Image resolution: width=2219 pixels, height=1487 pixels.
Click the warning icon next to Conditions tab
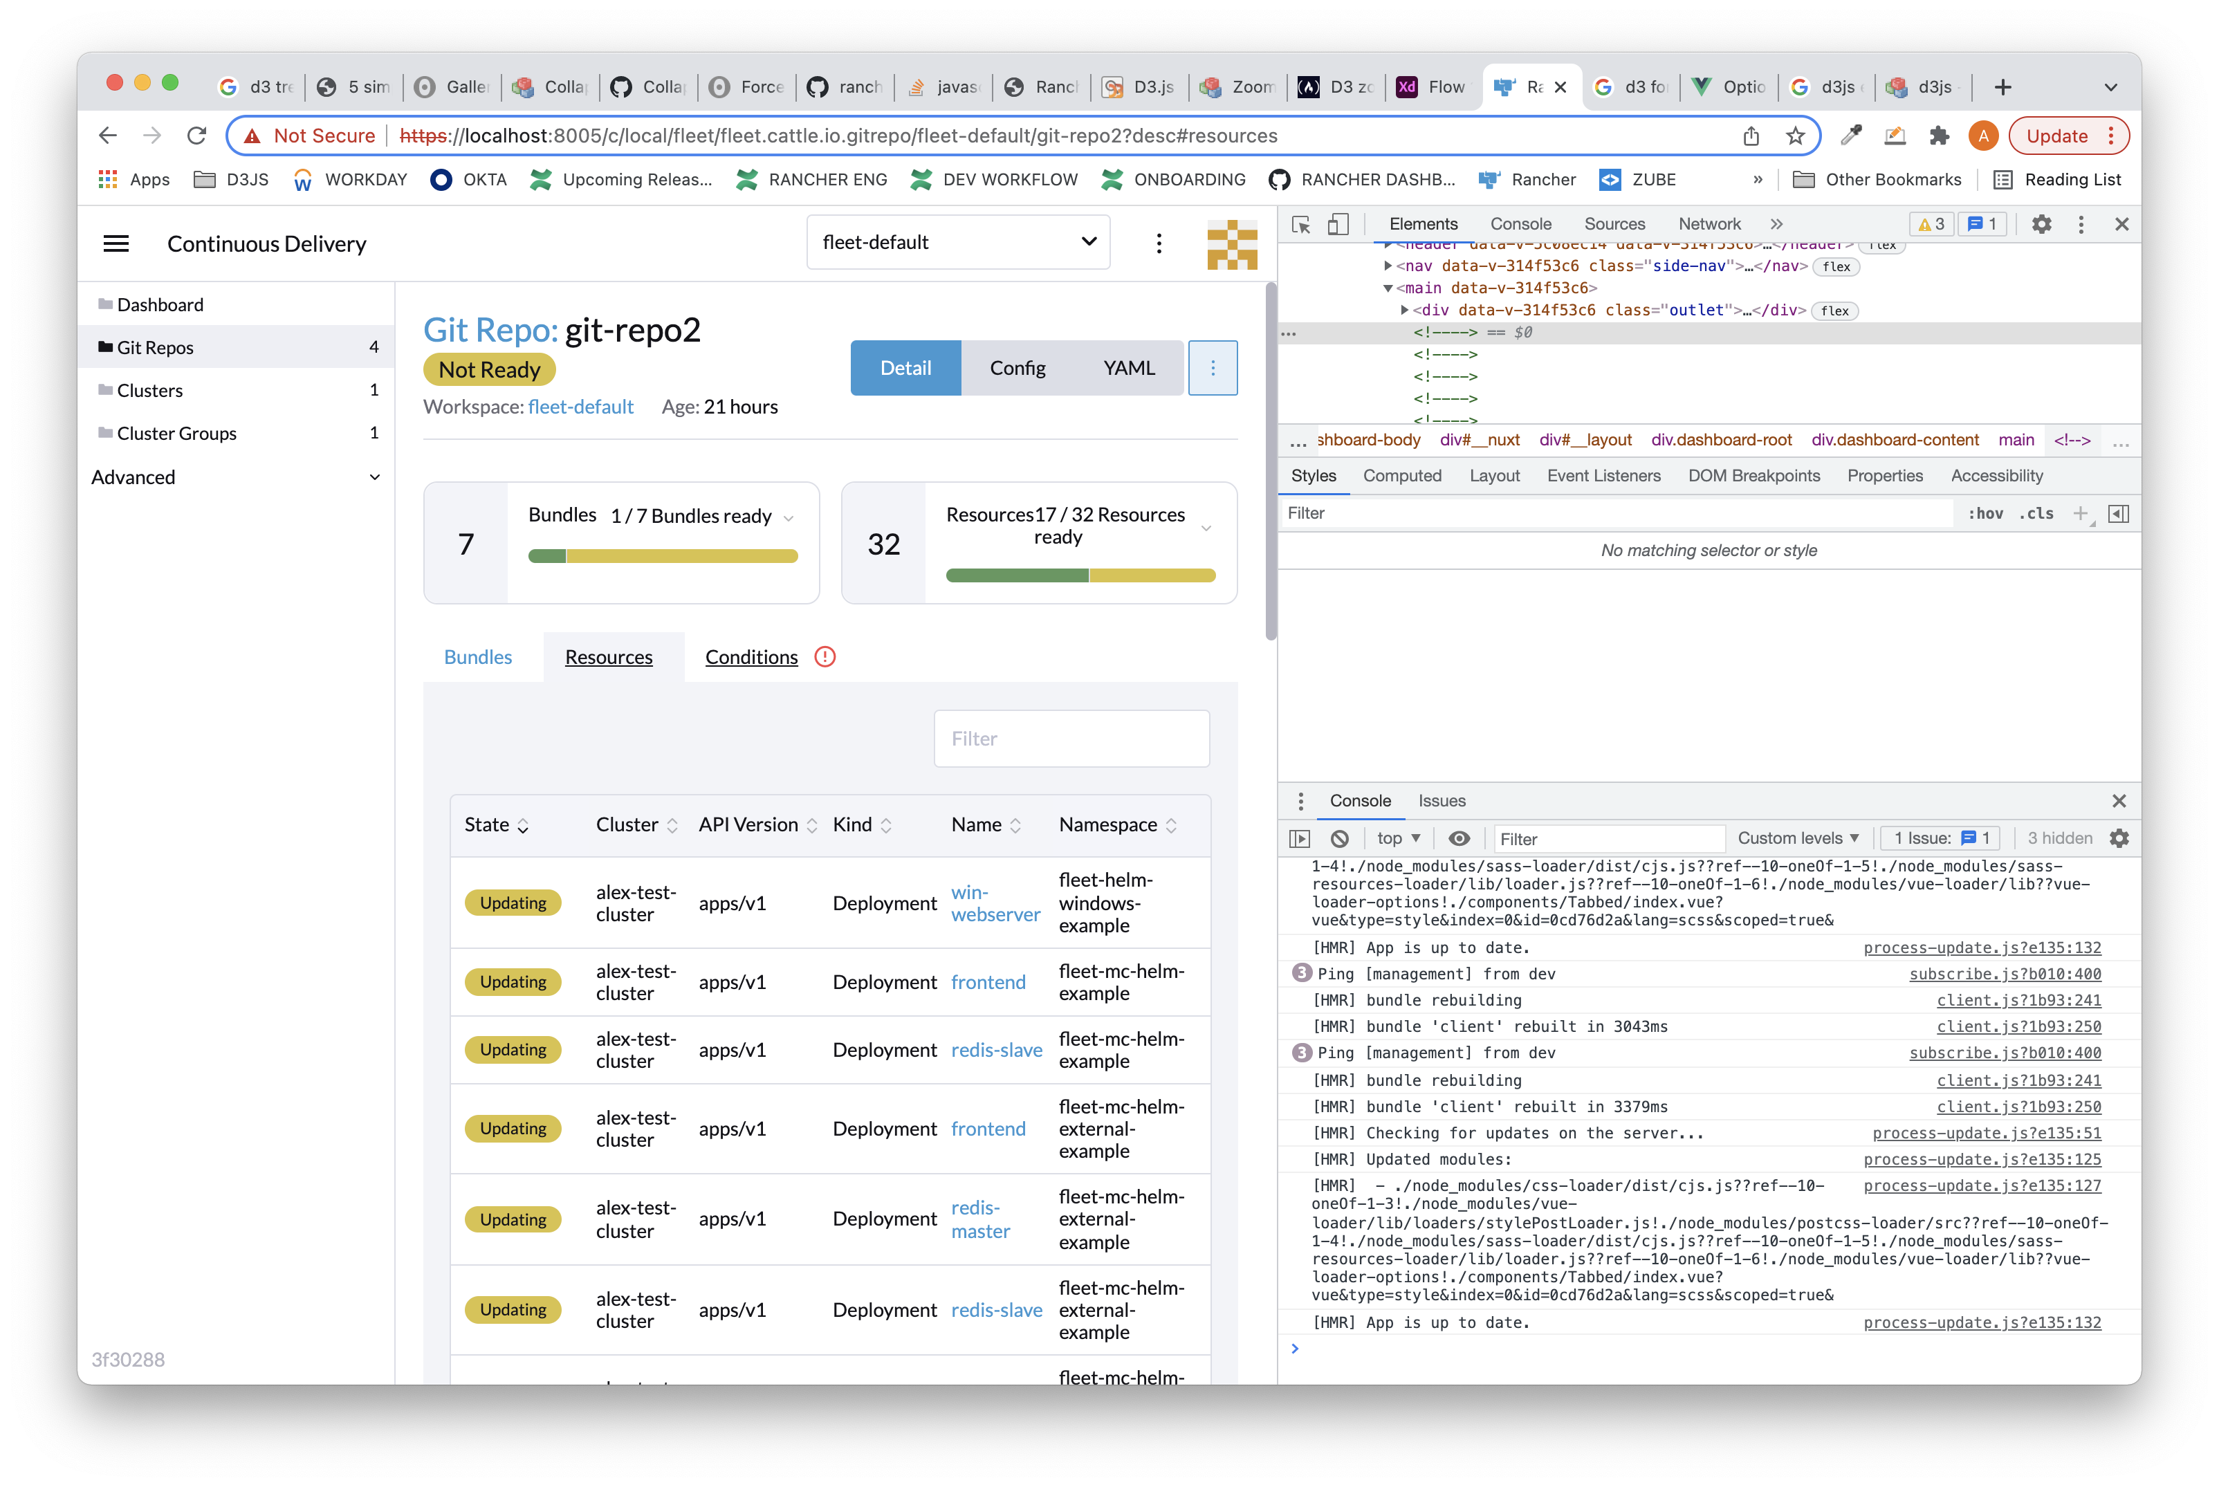pos(824,656)
